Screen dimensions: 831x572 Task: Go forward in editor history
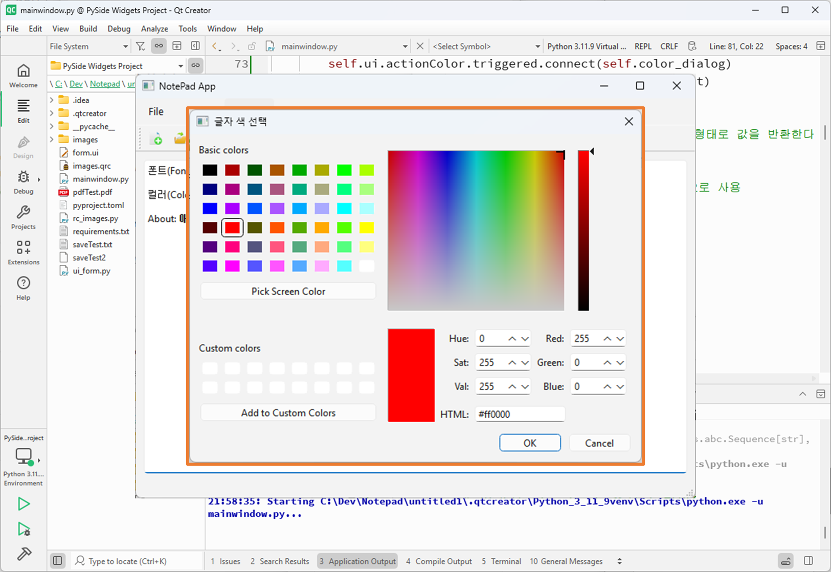[234, 46]
